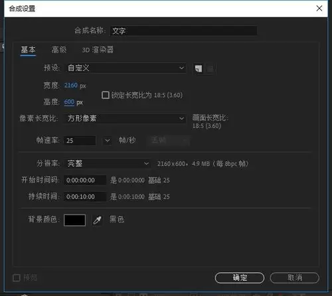332x296 pixels.
Task: Switch to the 高级 tab
Action: coord(59,50)
